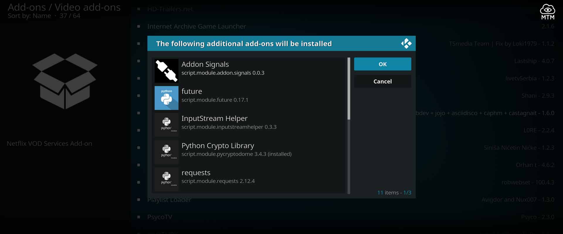Click the 11 items - 1/3 page indicator
563x234 pixels.
click(x=394, y=192)
